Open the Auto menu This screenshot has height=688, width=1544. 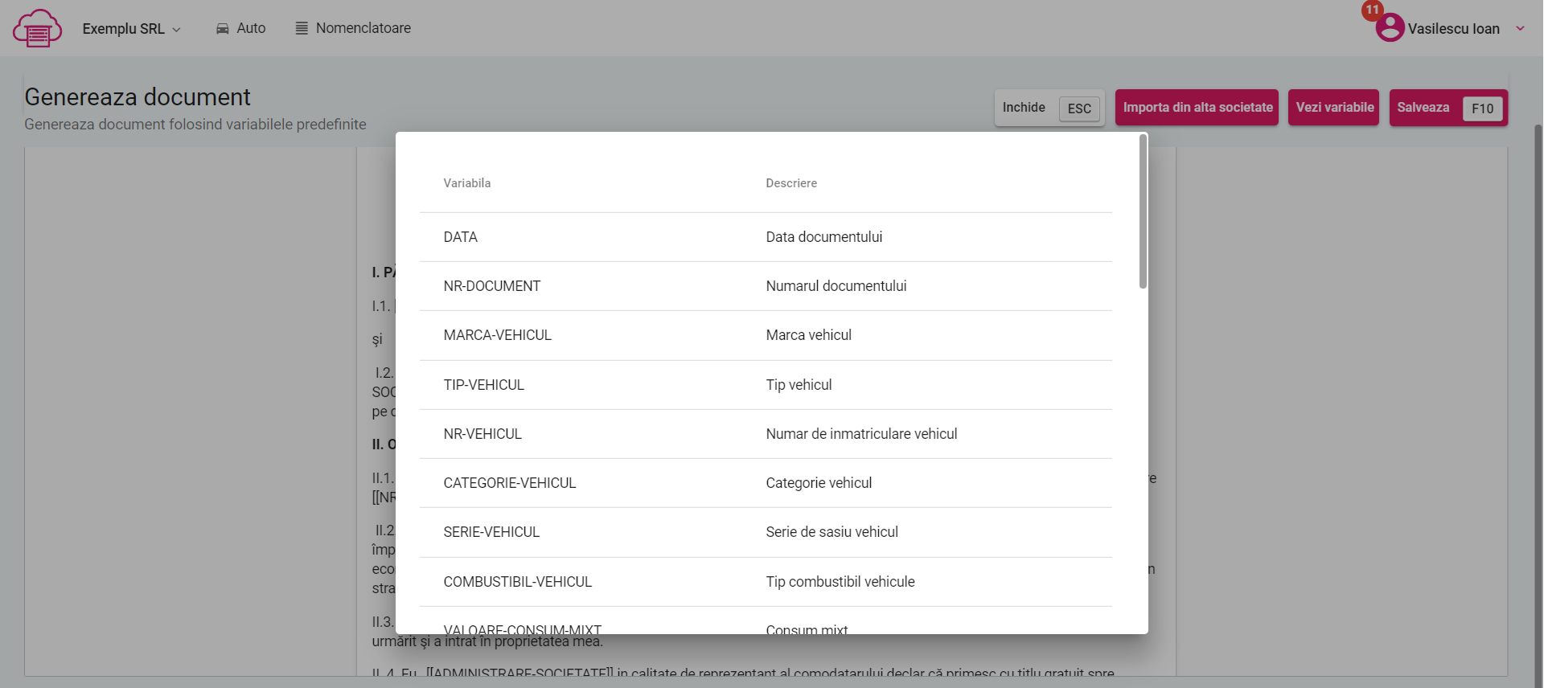pos(240,28)
